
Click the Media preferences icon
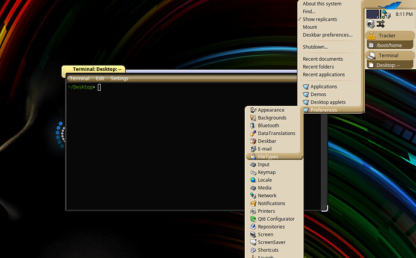coord(253,188)
